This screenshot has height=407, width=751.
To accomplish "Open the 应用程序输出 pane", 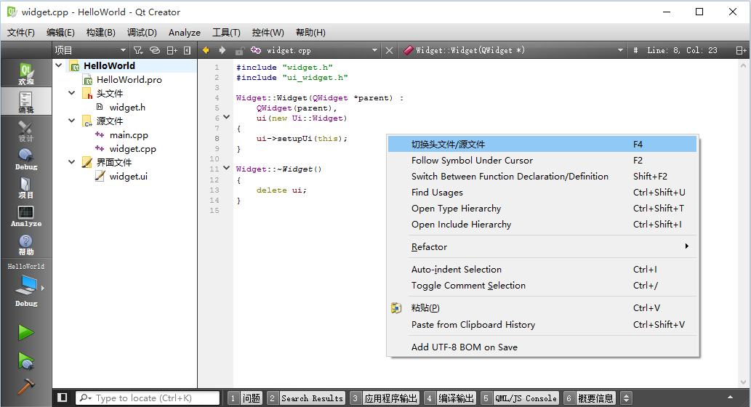I will coord(385,398).
